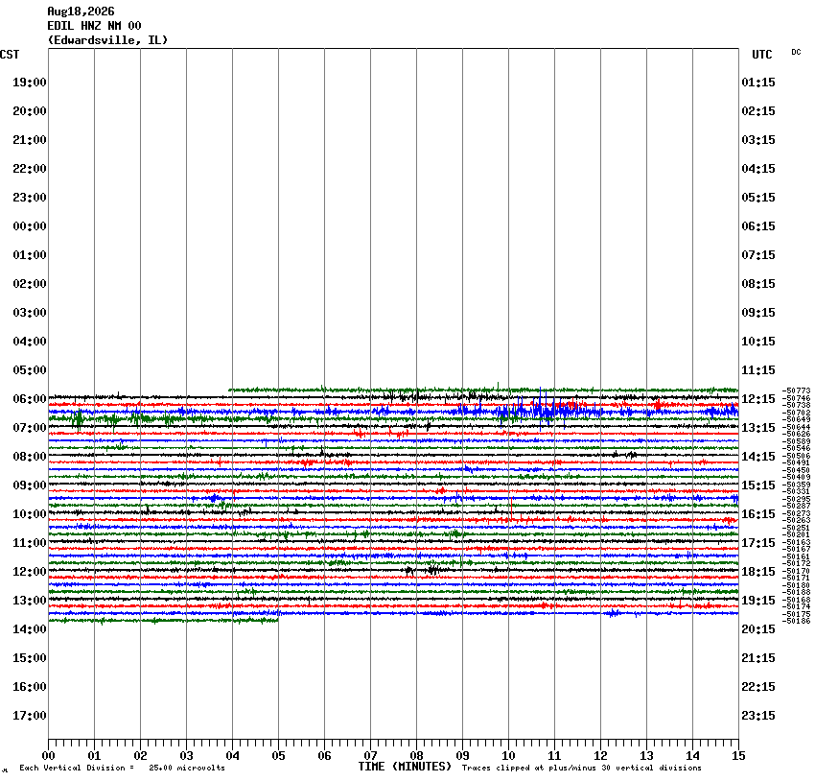The height and width of the screenshot is (781, 815).
Task: Click the 01:15 UTC time label
Action: tap(758, 83)
